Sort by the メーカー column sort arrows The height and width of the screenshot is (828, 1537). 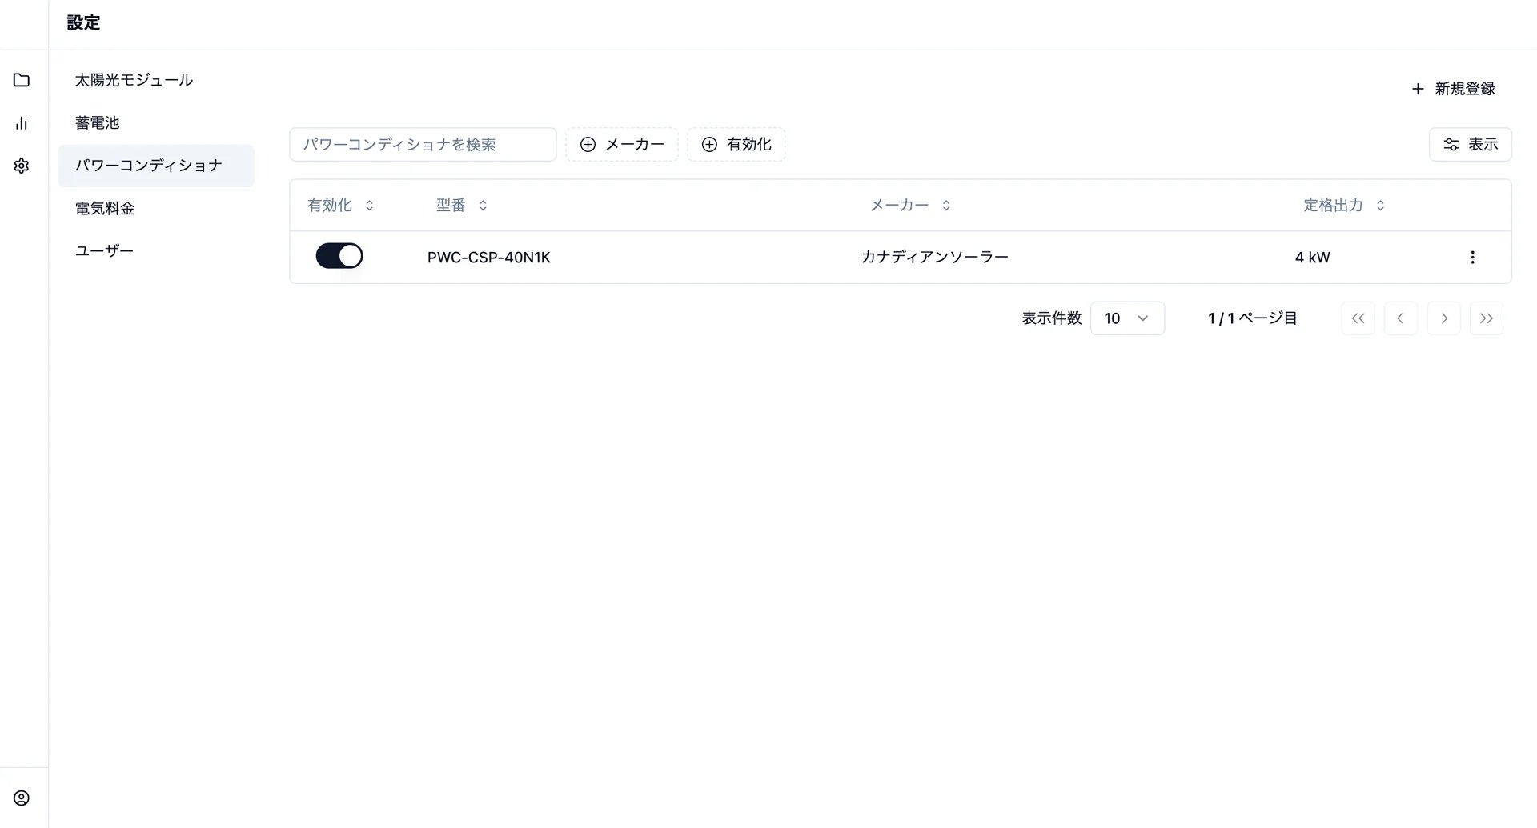tap(946, 206)
